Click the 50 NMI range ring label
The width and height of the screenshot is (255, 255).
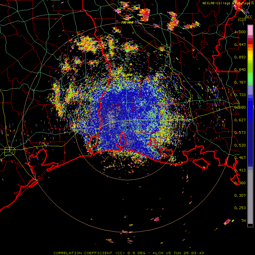click(x=127, y=75)
